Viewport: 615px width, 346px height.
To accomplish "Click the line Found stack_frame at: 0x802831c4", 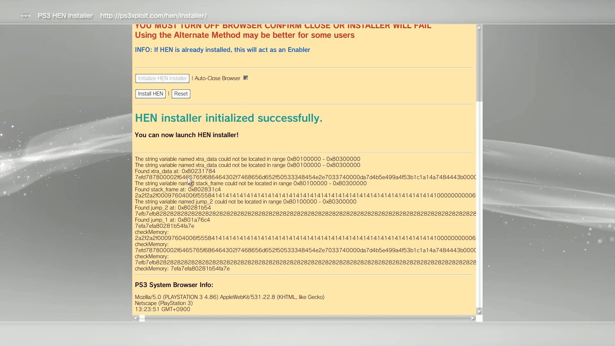I will coord(178,189).
